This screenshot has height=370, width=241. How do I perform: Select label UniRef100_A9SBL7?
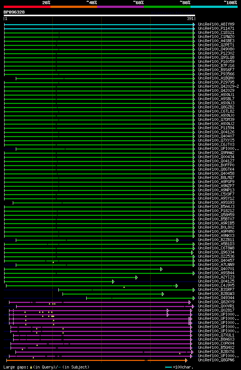click(x=216, y=99)
